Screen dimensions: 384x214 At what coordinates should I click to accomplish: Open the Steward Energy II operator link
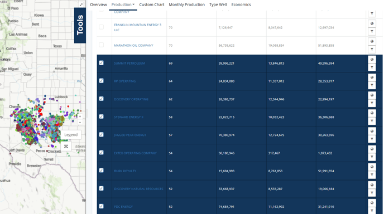click(128, 117)
